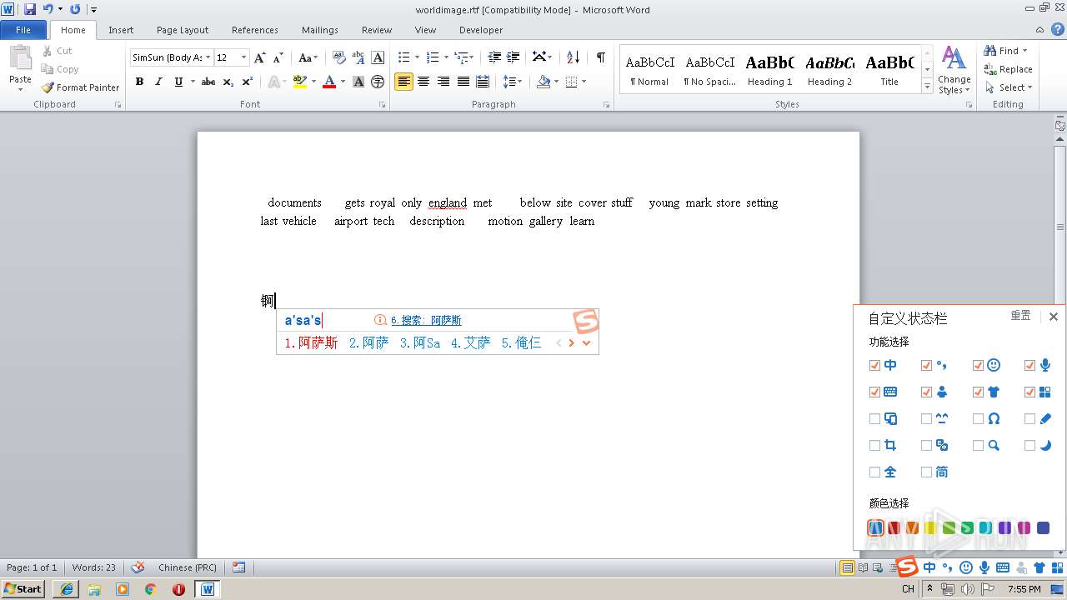Screen dimensions: 1067x600
Task: Click the microphone icon on Sogou status bar
Action: (984, 567)
